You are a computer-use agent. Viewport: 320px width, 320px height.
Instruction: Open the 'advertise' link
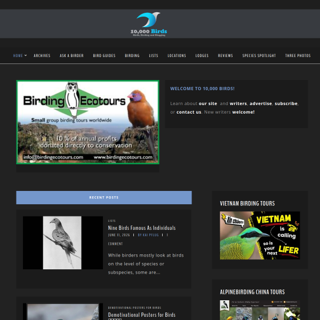(261, 103)
